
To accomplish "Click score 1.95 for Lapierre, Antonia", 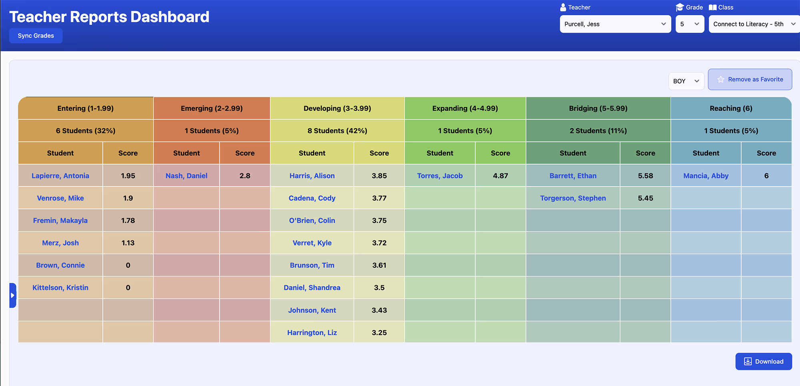I will (128, 176).
